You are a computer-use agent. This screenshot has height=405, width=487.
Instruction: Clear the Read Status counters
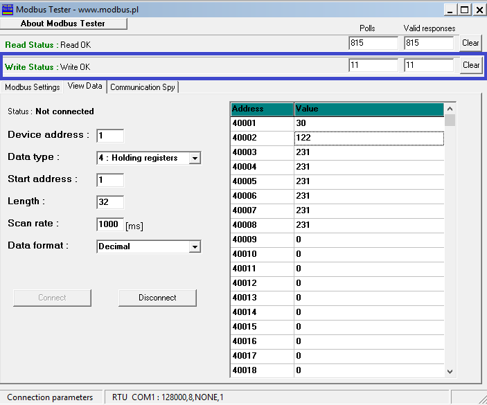470,43
